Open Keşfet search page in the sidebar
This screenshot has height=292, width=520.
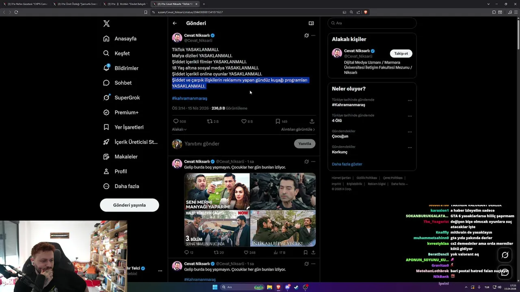tap(117, 53)
